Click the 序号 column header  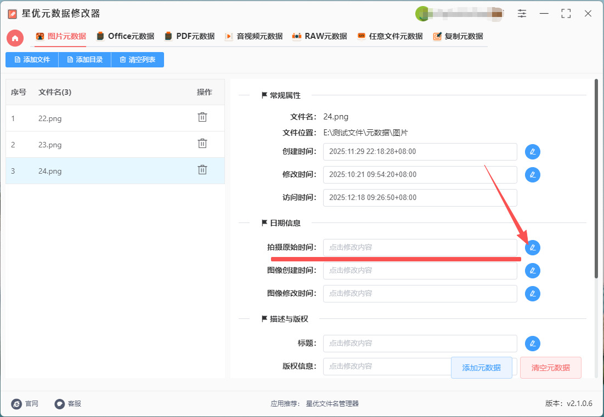point(19,92)
